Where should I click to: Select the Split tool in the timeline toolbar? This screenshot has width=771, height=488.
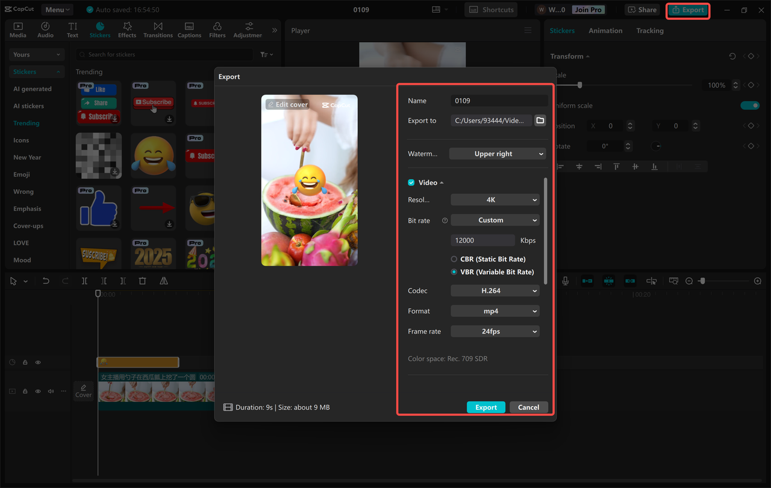[84, 281]
